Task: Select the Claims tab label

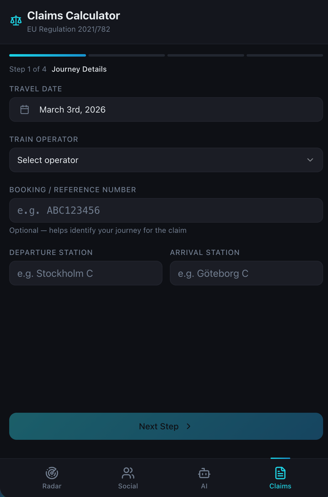Action: (280, 486)
